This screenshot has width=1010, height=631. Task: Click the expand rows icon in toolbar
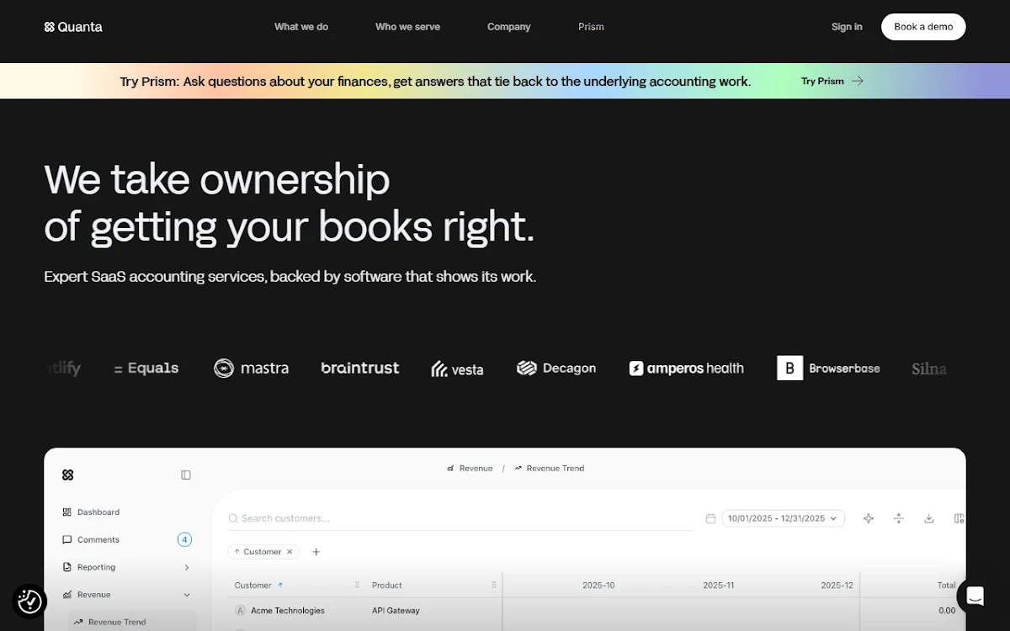point(899,518)
